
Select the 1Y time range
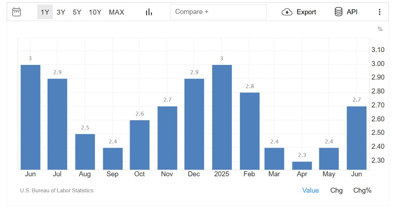[45, 12]
